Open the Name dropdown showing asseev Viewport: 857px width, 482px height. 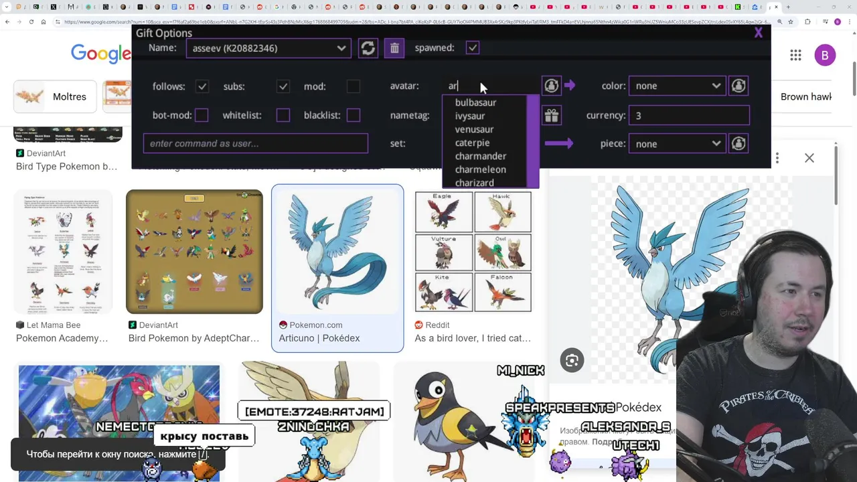click(268, 48)
